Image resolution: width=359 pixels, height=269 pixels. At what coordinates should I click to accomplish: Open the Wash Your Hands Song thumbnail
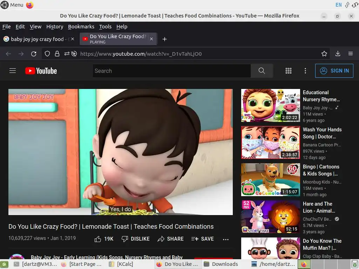click(270, 142)
